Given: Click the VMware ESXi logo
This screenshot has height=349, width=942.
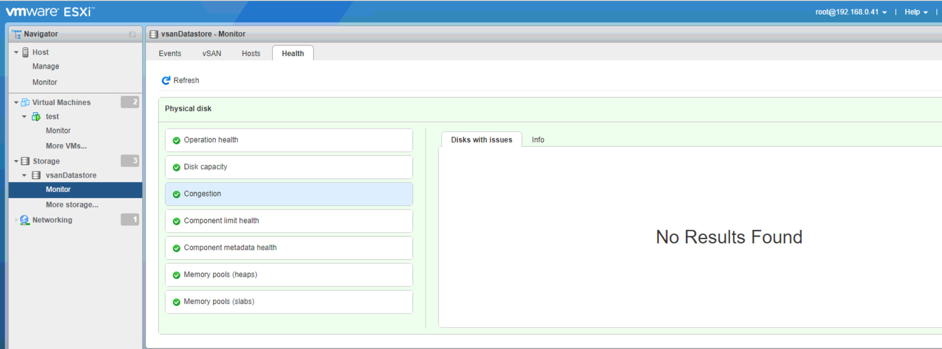Looking at the screenshot, I should point(50,12).
